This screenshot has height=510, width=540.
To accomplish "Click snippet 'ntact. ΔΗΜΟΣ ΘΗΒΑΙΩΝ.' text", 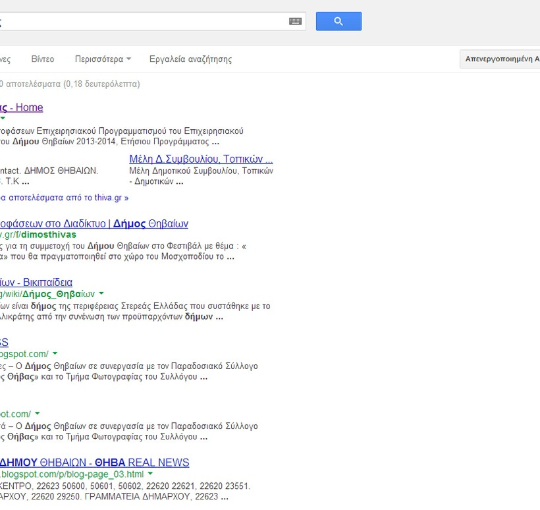I will pos(49,171).
